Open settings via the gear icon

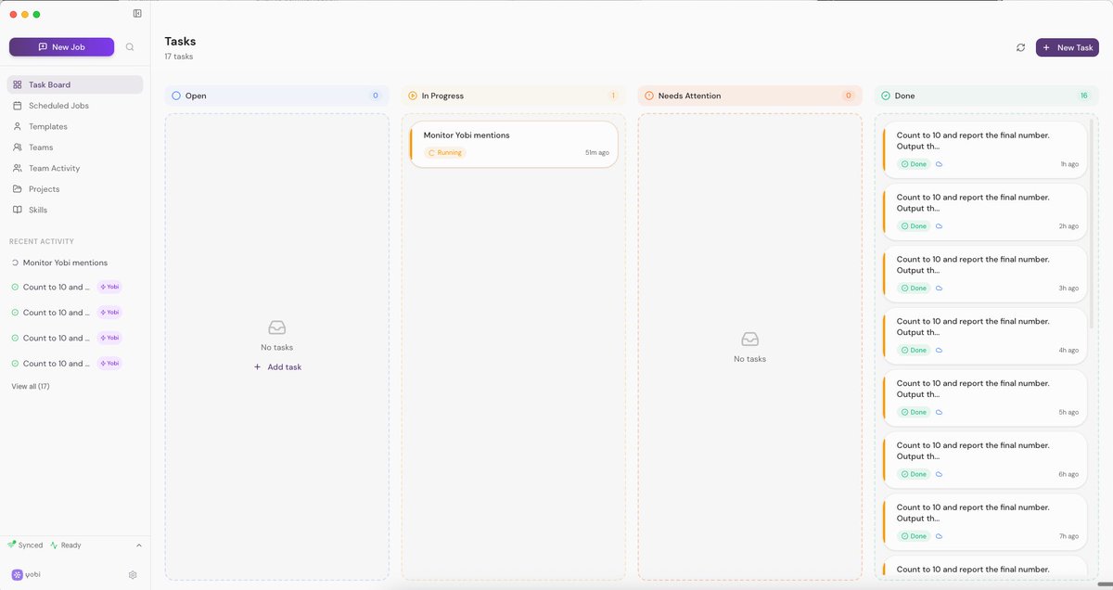pyautogui.click(x=133, y=575)
